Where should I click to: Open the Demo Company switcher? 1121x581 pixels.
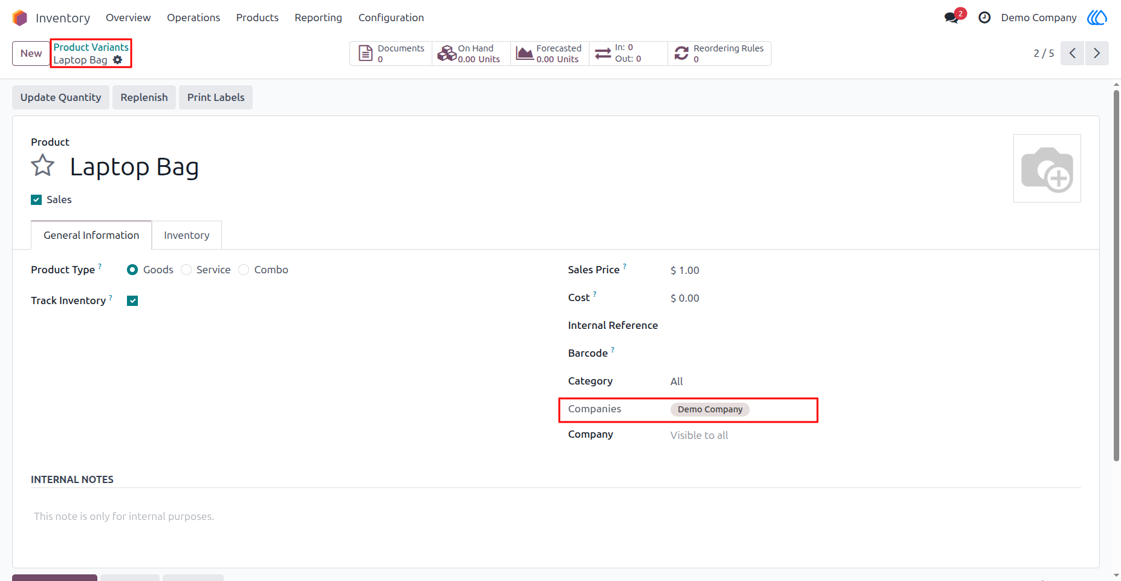click(1039, 18)
